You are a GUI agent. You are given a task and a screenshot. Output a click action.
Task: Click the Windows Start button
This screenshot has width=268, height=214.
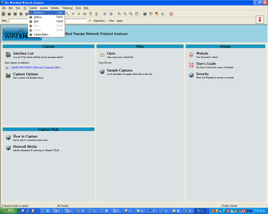point(9,211)
